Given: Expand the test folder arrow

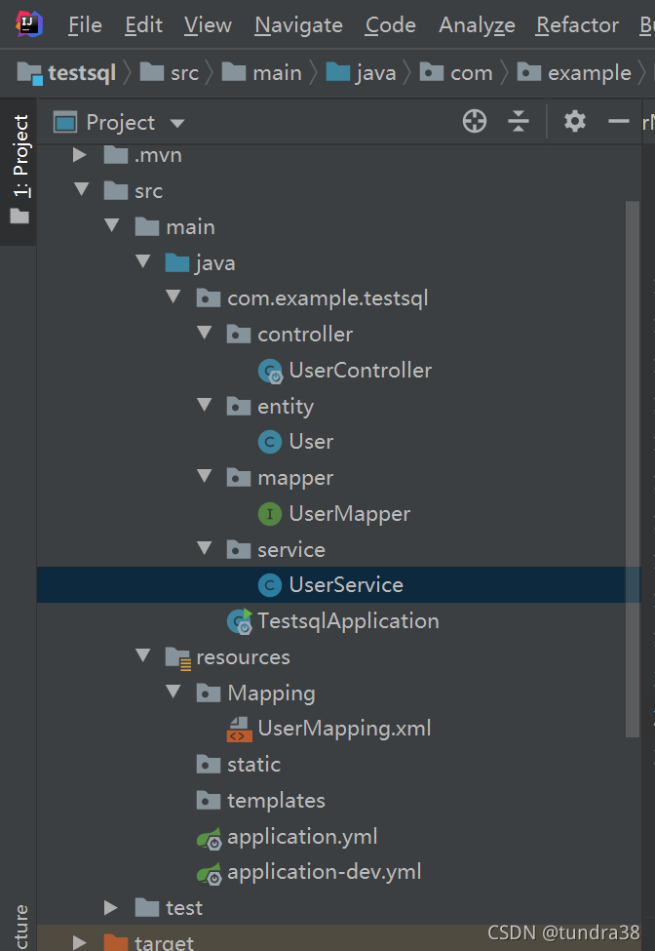Looking at the screenshot, I should pyautogui.click(x=110, y=907).
